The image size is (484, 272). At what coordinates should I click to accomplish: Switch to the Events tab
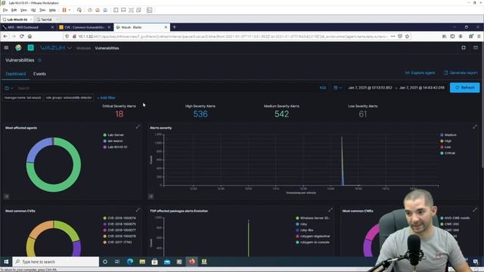39,74
